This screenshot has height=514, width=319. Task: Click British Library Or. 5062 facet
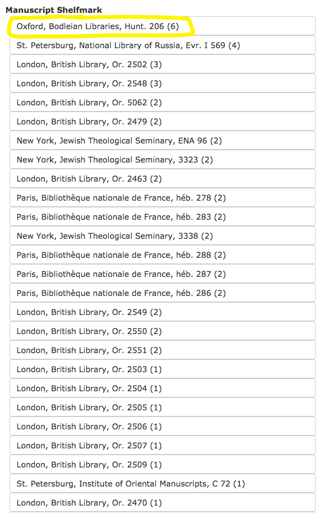pos(163,102)
